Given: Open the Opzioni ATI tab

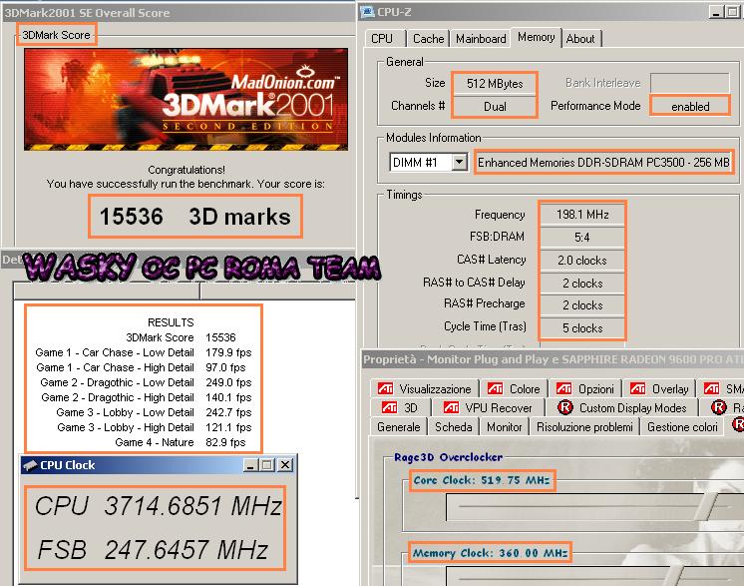Looking at the screenshot, I should (x=585, y=389).
